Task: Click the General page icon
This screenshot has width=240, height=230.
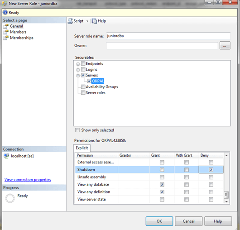Action: pos(6,26)
